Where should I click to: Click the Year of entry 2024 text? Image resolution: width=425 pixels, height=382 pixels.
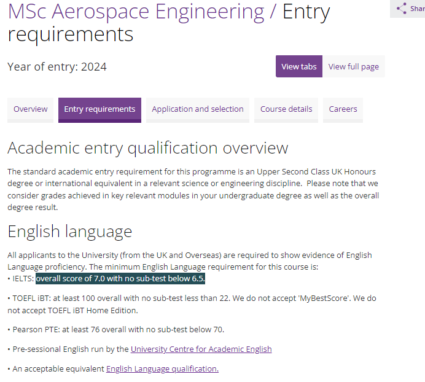[x=57, y=67]
